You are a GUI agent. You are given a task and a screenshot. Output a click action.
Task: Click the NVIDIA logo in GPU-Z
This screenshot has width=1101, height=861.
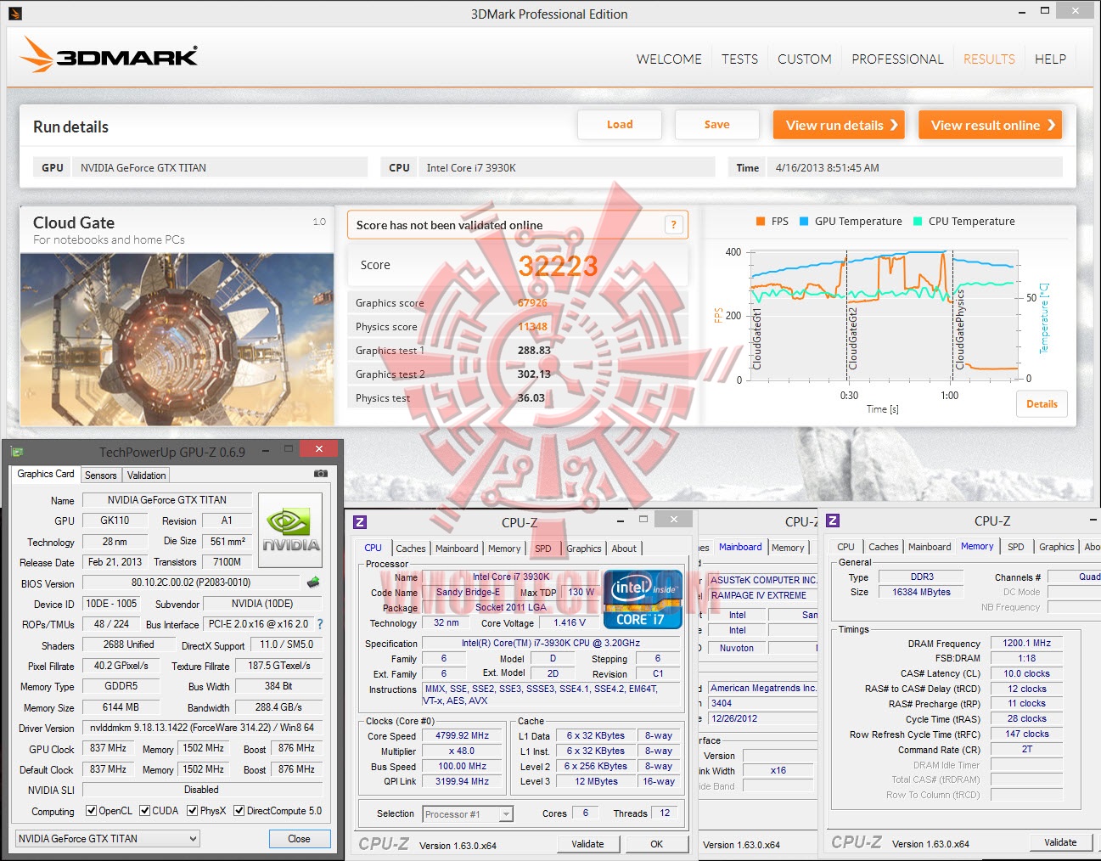point(290,531)
